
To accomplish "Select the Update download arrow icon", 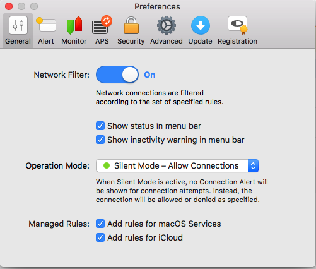I will (x=201, y=25).
